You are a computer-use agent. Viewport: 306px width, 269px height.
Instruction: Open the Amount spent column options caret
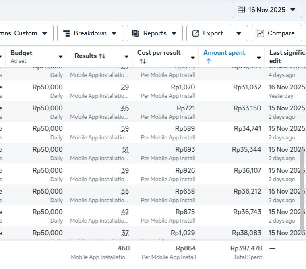(x=258, y=58)
